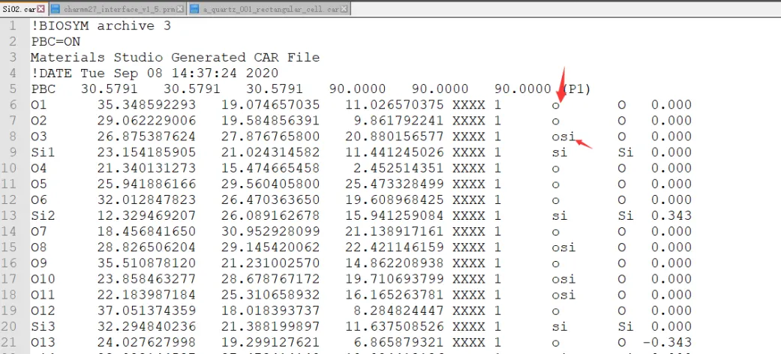Image resolution: width=781 pixels, height=354 pixels.
Task: Click the atom name 'O1'
Action: [x=39, y=105]
